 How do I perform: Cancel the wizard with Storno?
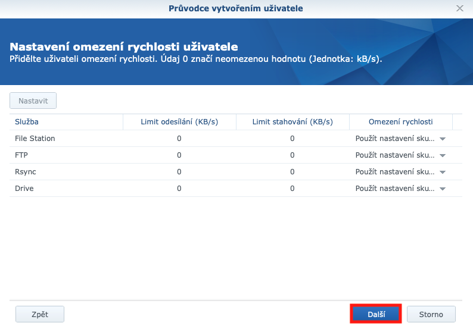431,314
